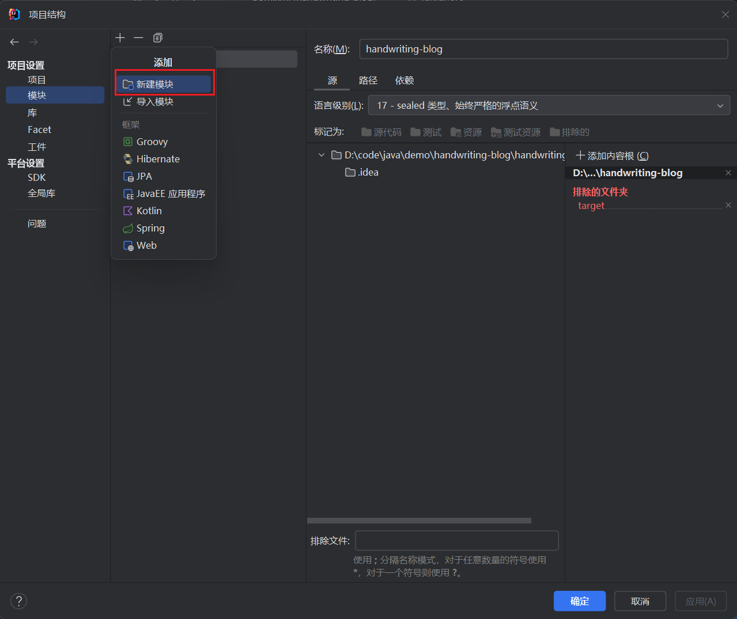
Task: Open the 语言级别 dropdown
Action: pos(549,105)
